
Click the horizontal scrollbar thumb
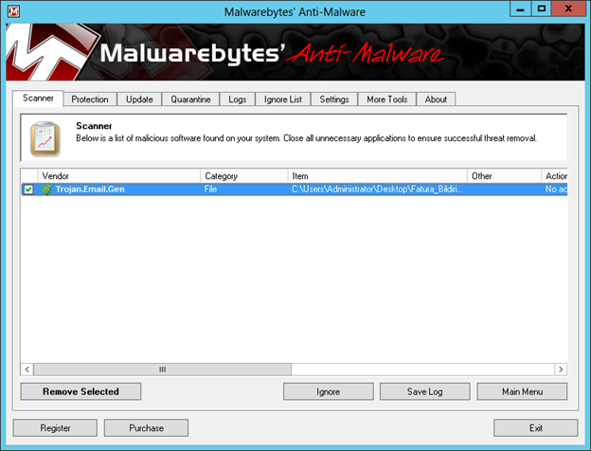tap(163, 370)
